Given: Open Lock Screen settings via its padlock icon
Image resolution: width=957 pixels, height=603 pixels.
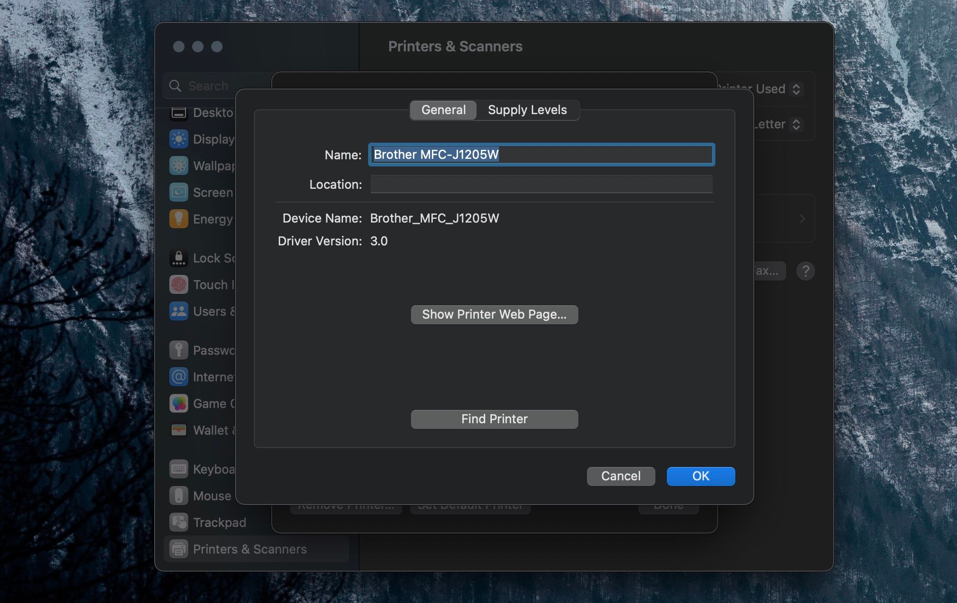Looking at the screenshot, I should click(179, 258).
